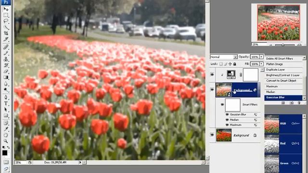Collapse smart filters on Background copy layer

point(258,90)
